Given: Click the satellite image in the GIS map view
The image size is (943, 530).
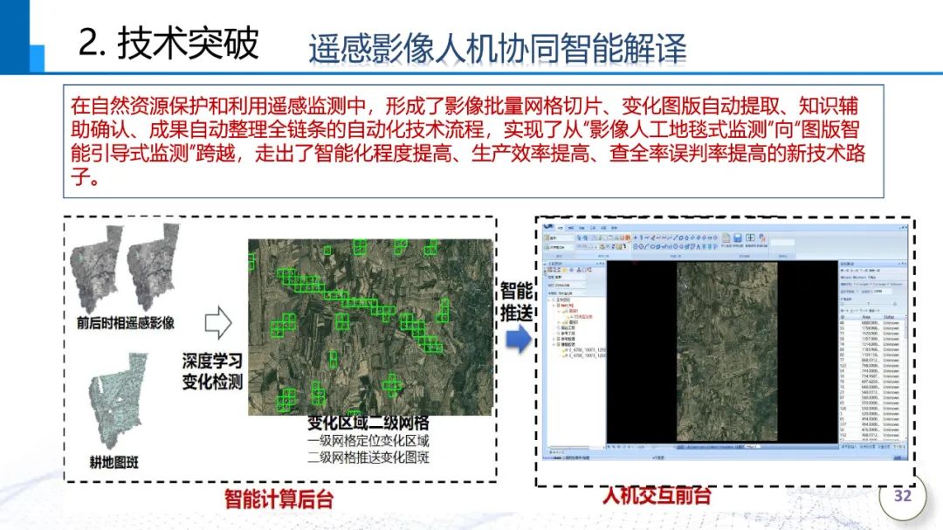Looking at the screenshot, I should click(727, 352).
